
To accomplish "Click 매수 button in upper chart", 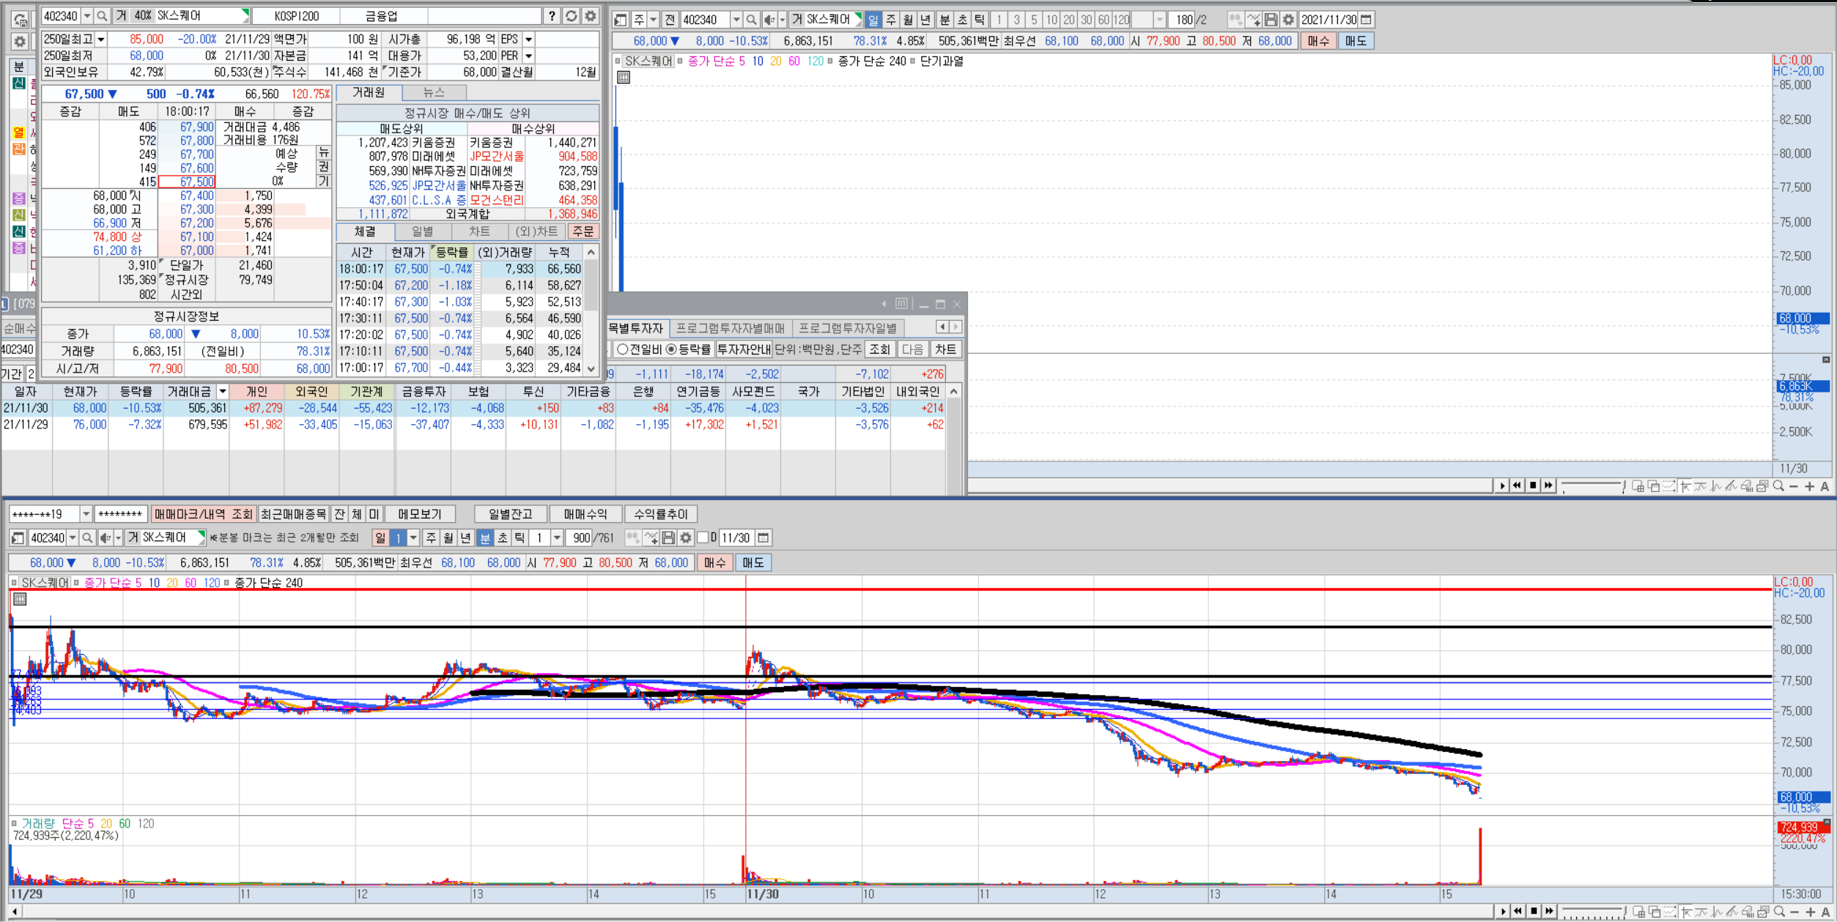I will point(1318,41).
